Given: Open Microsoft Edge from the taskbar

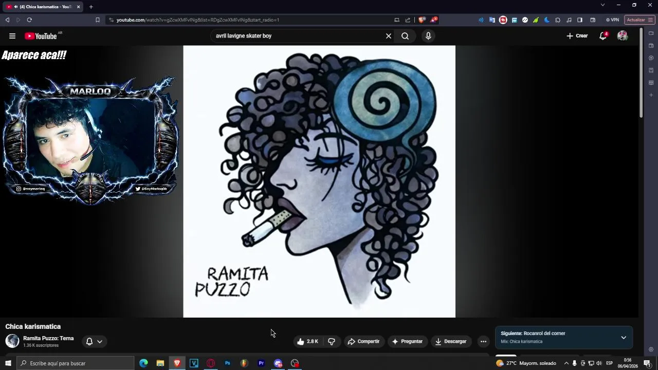Looking at the screenshot, I should click(x=143, y=363).
